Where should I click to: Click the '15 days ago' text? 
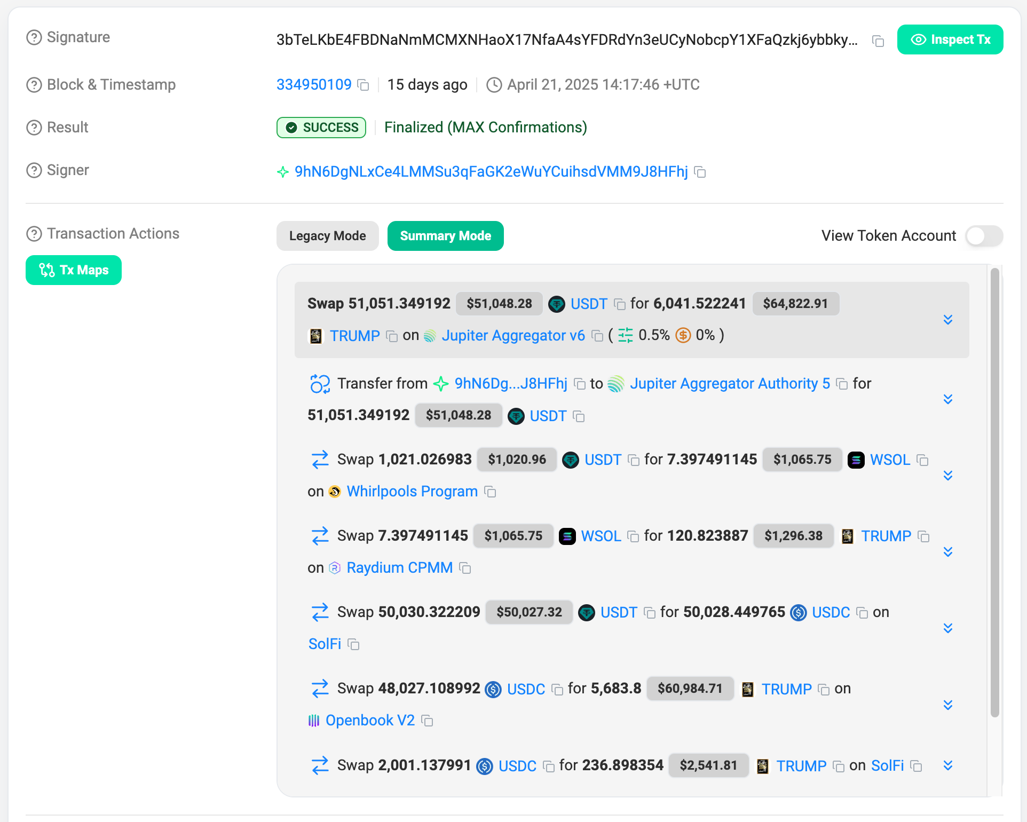[x=428, y=85]
